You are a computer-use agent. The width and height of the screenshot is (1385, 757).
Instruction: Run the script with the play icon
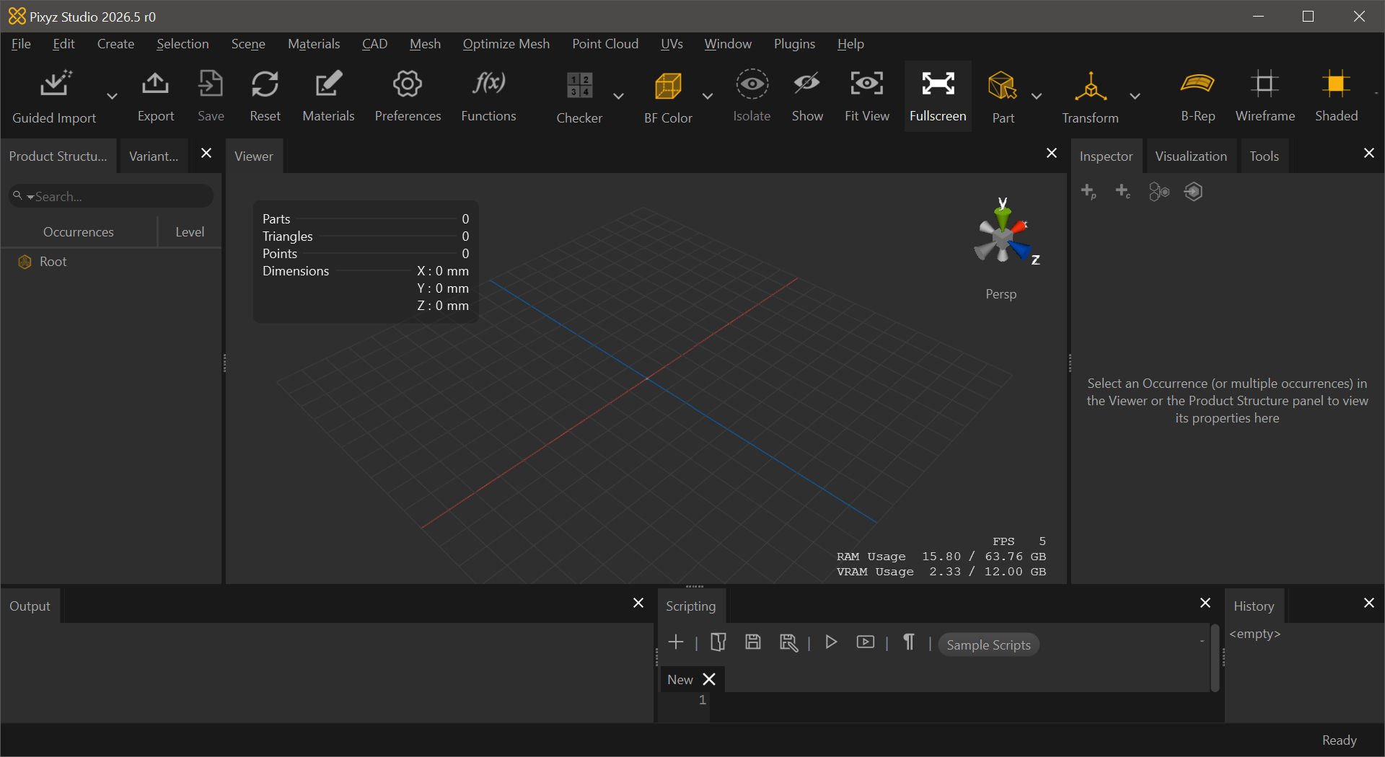[x=831, y=642]
